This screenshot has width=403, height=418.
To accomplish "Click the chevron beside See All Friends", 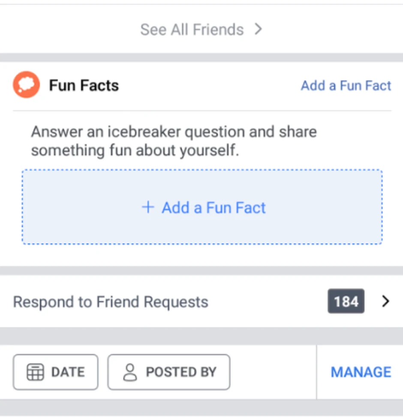I will (x=258, y=29).
